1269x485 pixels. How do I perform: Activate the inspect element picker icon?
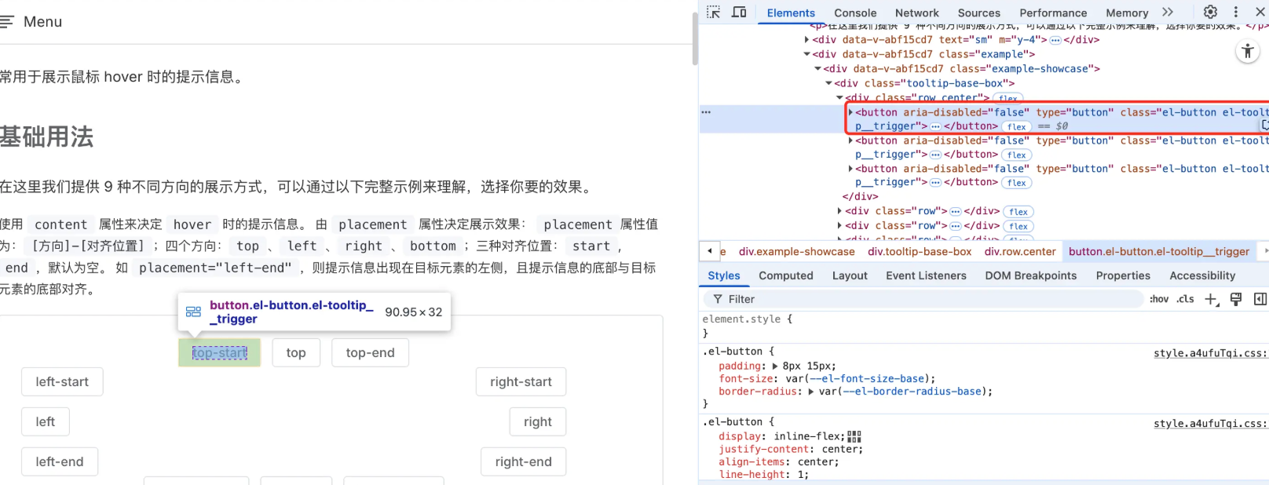(713, 12)
